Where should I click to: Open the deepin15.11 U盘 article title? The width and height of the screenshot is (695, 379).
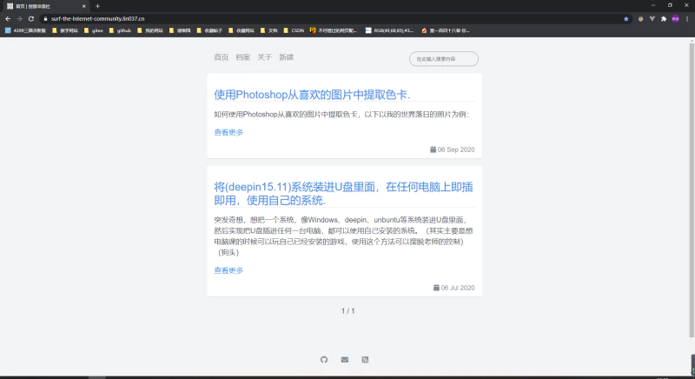point(343,194)
